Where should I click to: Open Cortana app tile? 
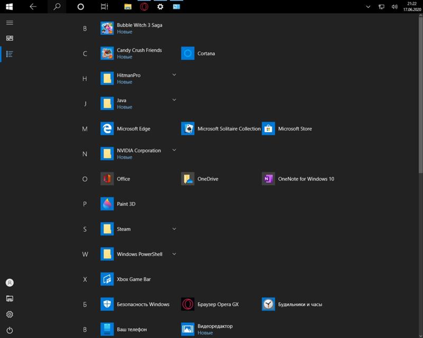click(188, 53)
